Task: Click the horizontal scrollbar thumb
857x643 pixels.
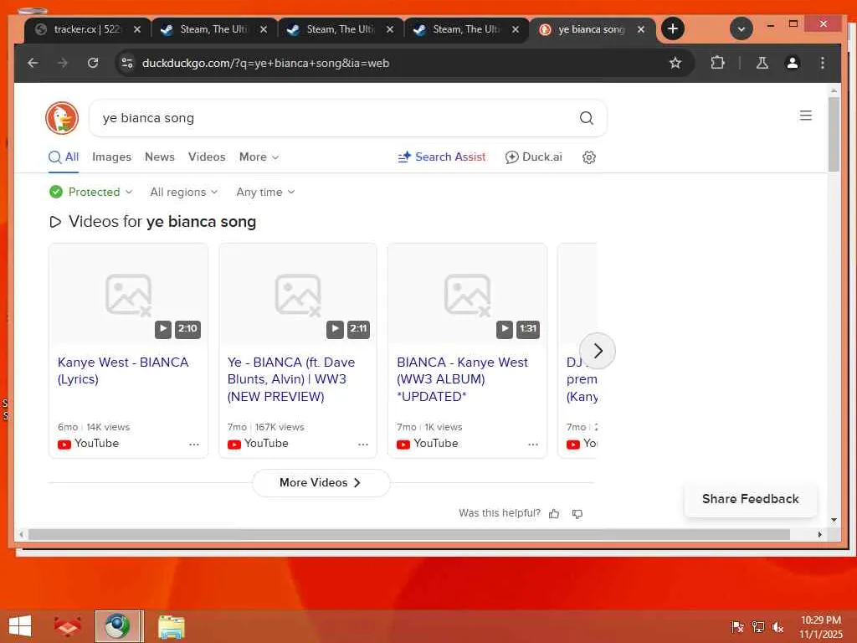Action: pos(408,534)
